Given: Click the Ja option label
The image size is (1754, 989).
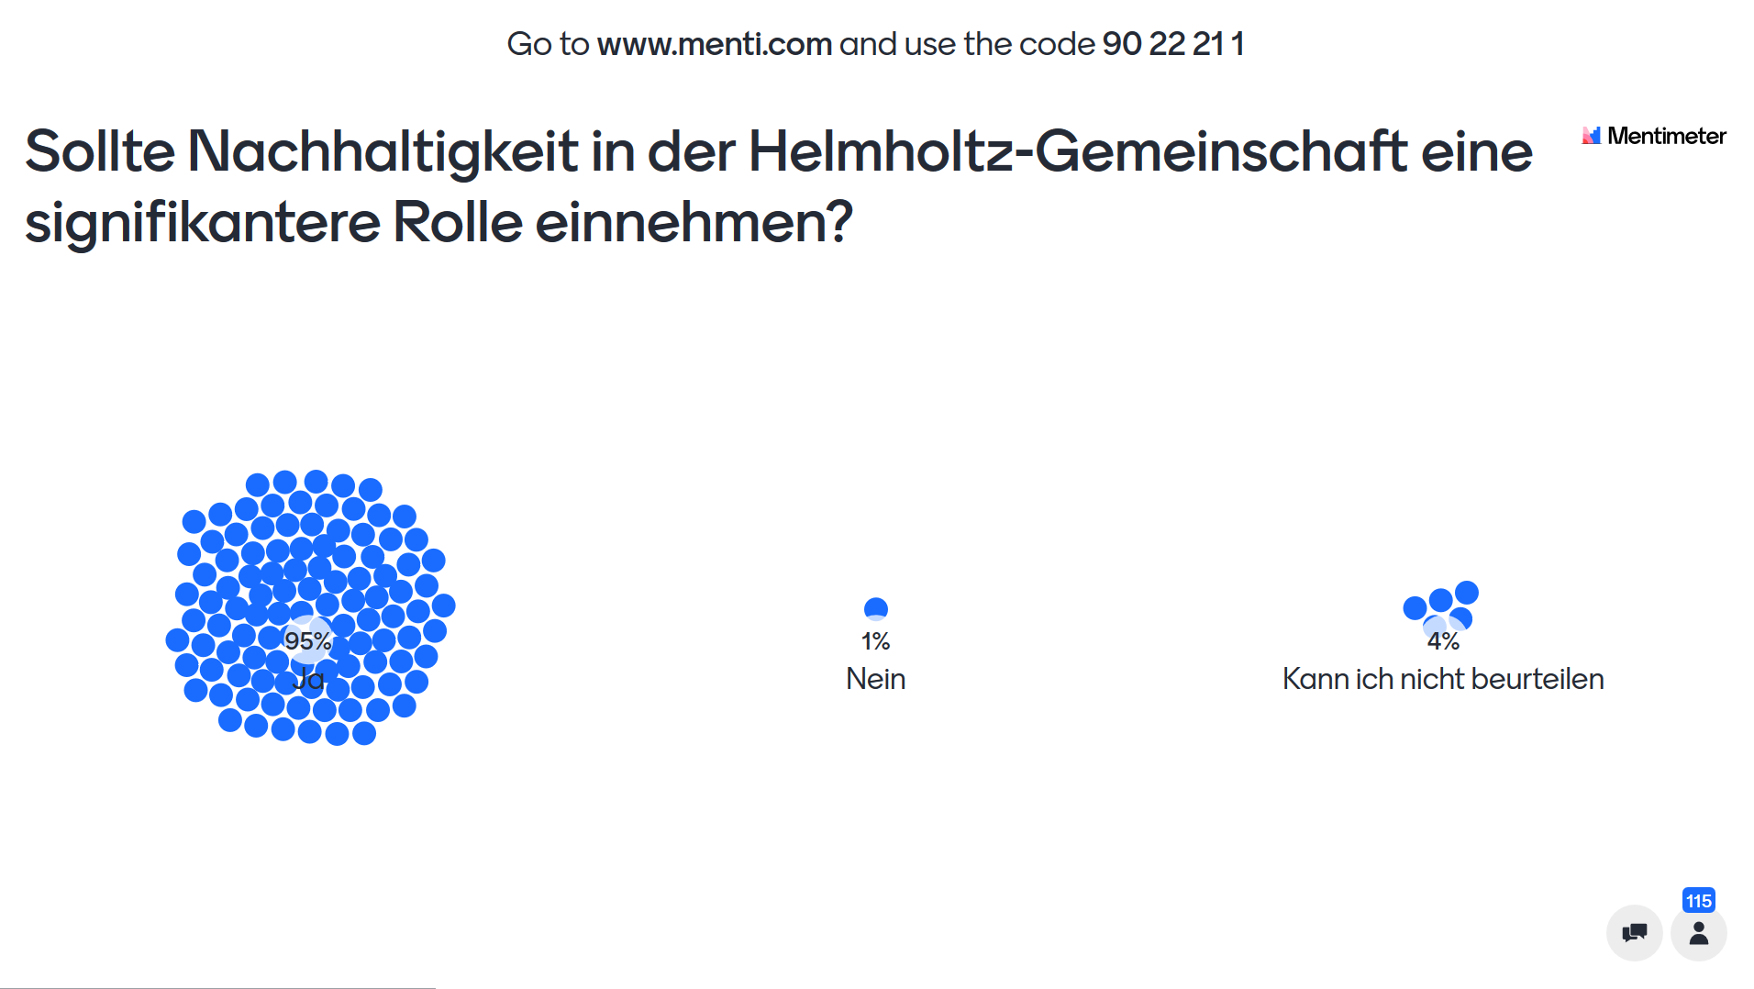Looking at the screenshot, I should (x=308, y=679).
